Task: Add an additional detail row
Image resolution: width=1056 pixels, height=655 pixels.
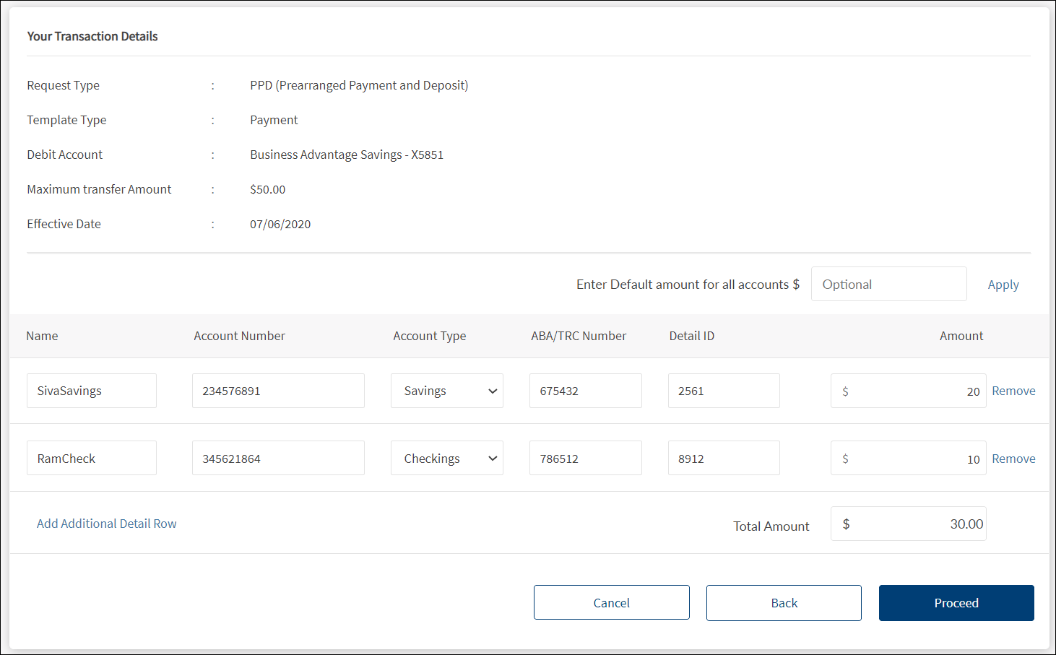Action: pos(107,524)
